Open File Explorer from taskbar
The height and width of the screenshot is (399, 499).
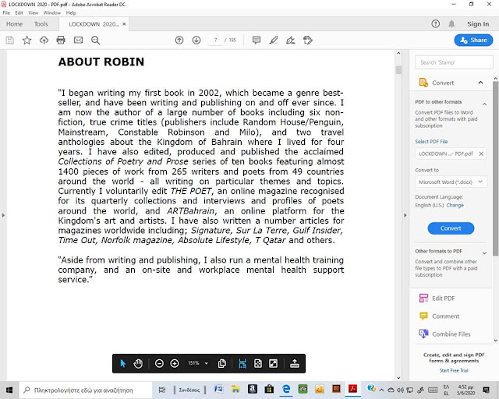[x=235, y=389]
